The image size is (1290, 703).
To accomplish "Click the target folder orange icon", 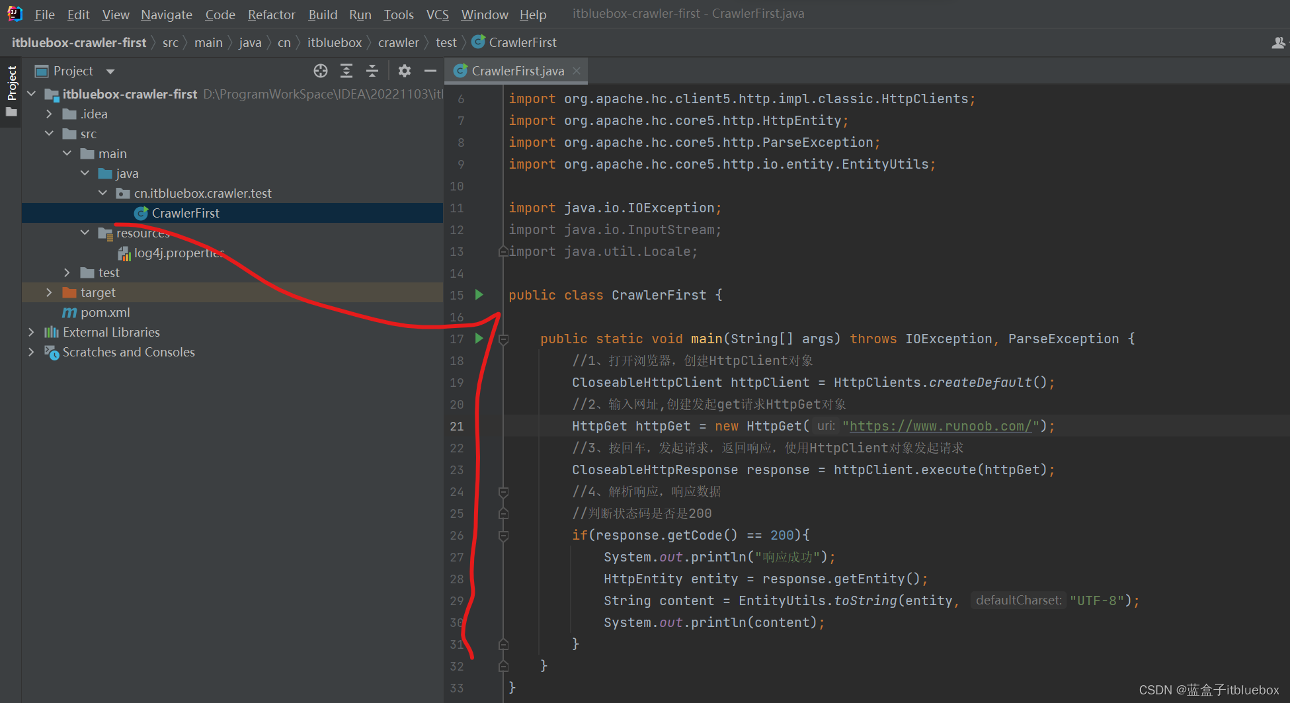I will pos(69,292).
